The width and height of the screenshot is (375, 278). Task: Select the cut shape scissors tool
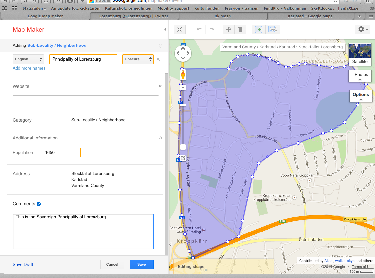pos(273,29)
